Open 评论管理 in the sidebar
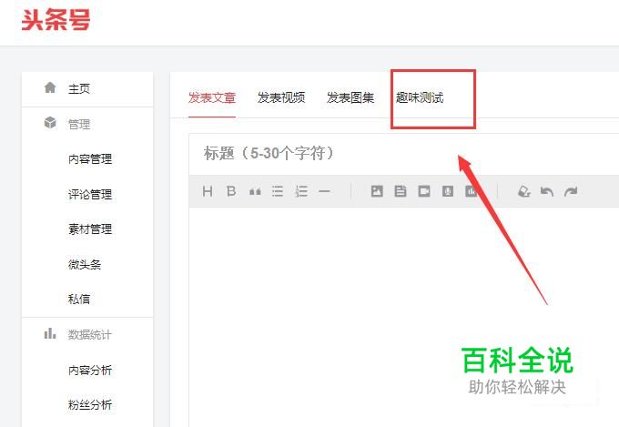Viewport: 619px width, 427px height. point(90,194)
